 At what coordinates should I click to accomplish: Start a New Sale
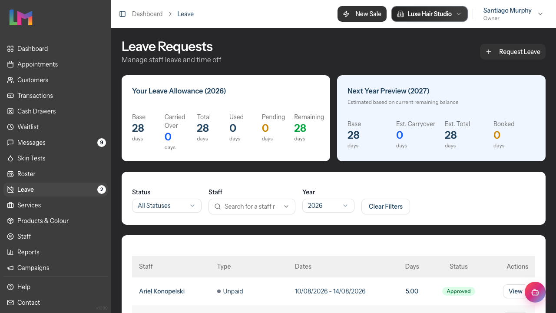(x=362, y=14)
